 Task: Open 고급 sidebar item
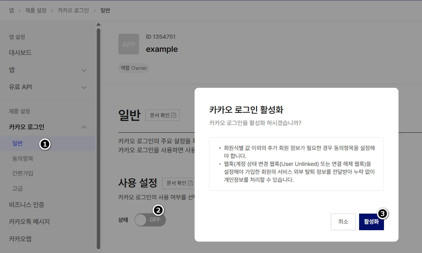(x=17, y=189)
